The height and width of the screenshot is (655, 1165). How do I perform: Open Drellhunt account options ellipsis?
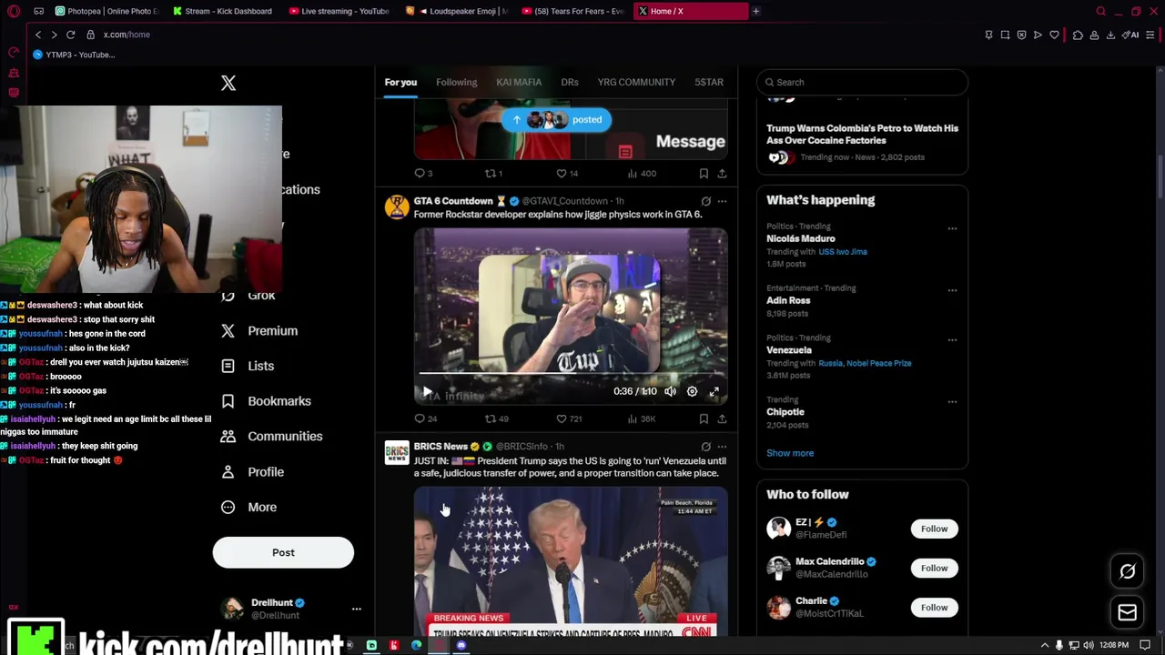point(357,609)
